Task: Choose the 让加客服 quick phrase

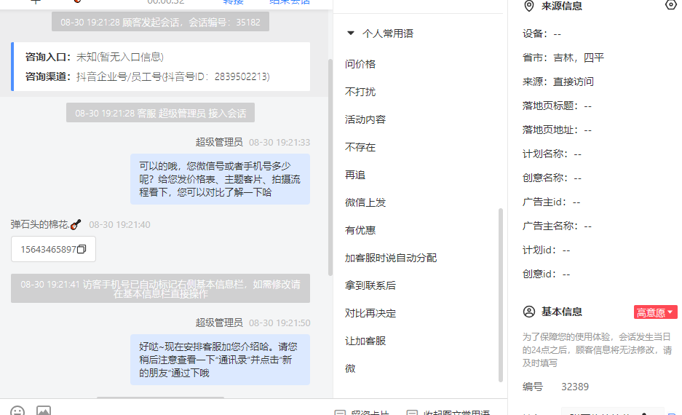Action: 365,341
